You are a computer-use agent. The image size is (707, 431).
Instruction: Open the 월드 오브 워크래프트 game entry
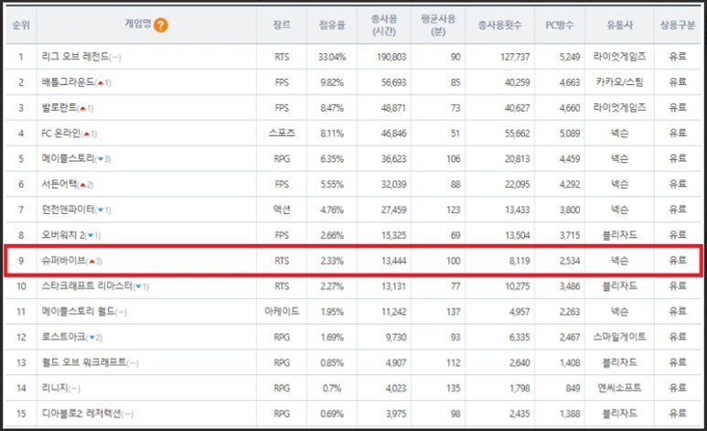coord(84,362)
